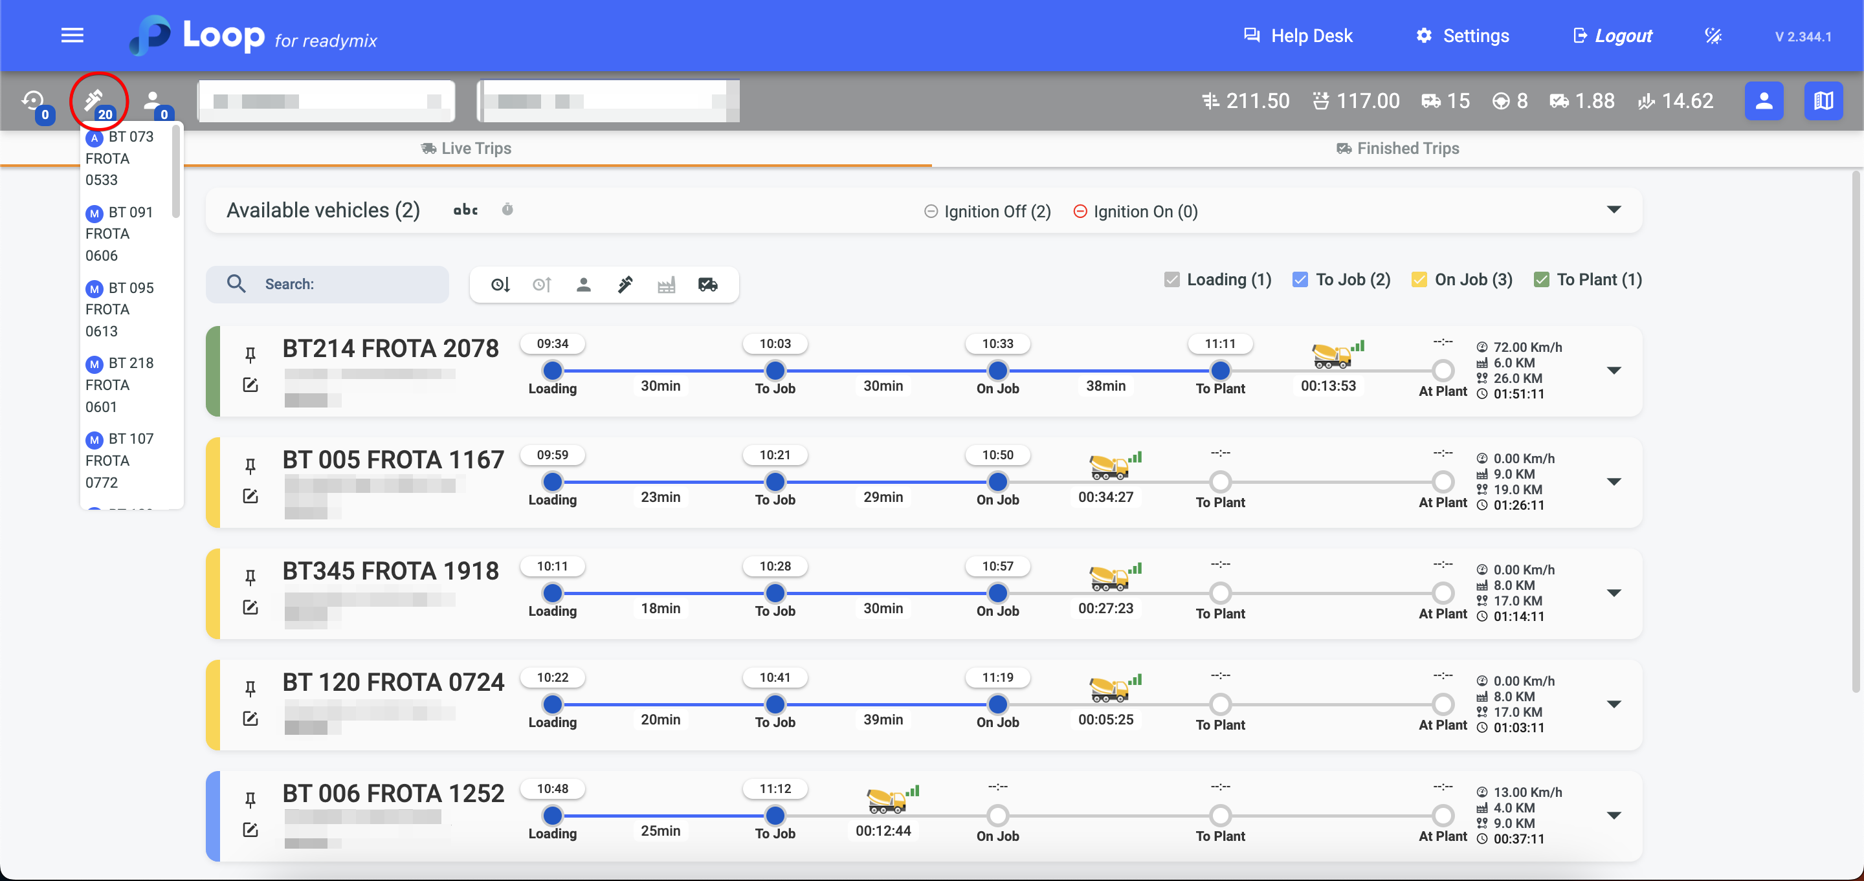Edit the BT 005 FROTA 1167 trip

[x=250, y=496]
